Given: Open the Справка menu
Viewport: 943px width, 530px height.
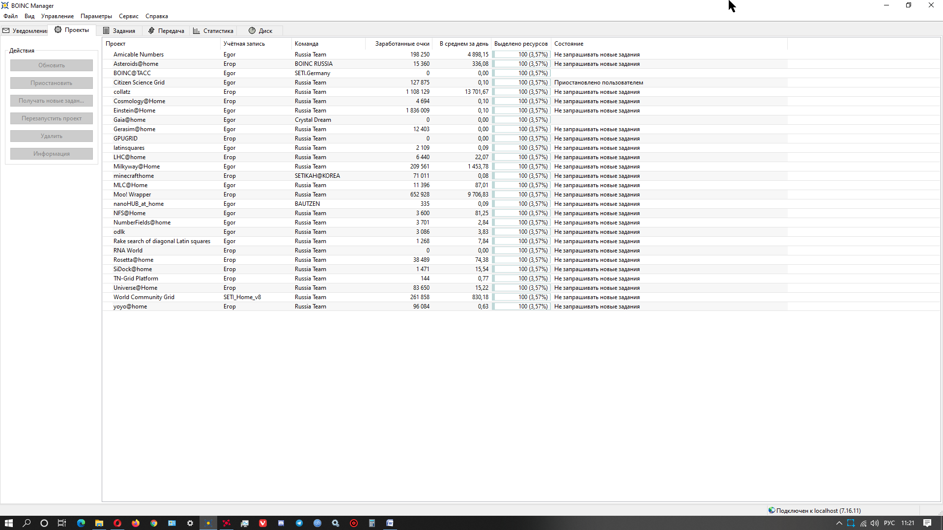Looking at the screenshot, I should pos(157,16).
